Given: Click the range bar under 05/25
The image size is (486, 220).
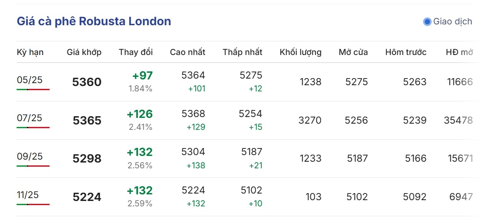Looking at the screenshot, I should [33, 89].
